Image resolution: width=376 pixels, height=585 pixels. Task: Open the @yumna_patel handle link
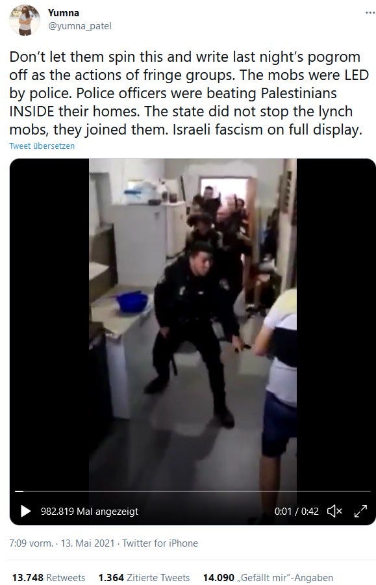79,26
